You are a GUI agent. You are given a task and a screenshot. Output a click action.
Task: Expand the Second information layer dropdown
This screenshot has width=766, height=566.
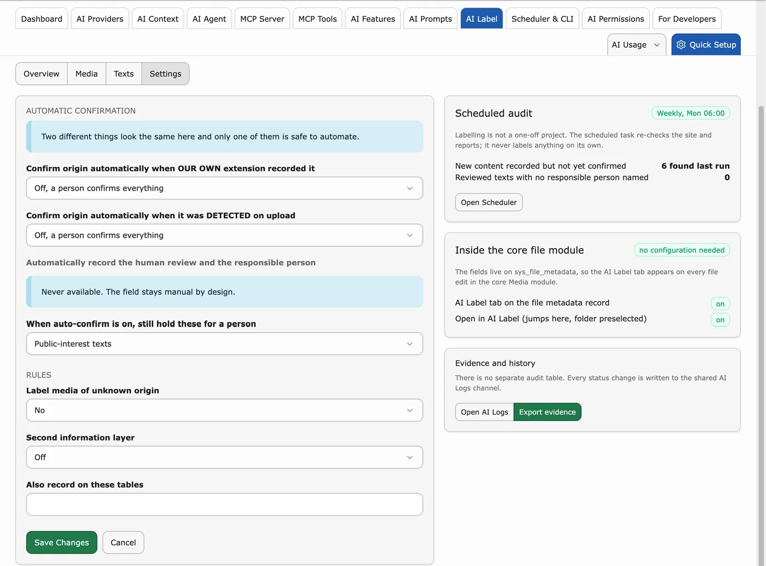(x=224, y=457)
